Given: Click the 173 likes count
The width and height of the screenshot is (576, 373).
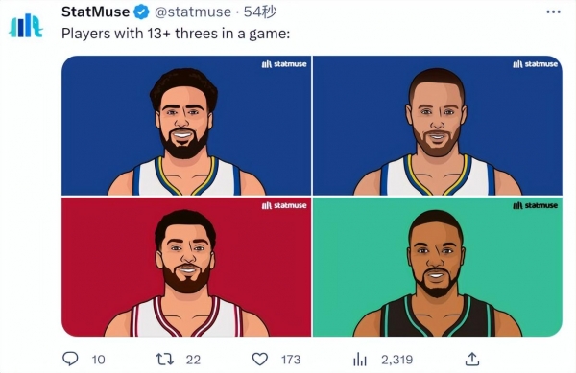Looking at the screenshot, I should [291, 360].
